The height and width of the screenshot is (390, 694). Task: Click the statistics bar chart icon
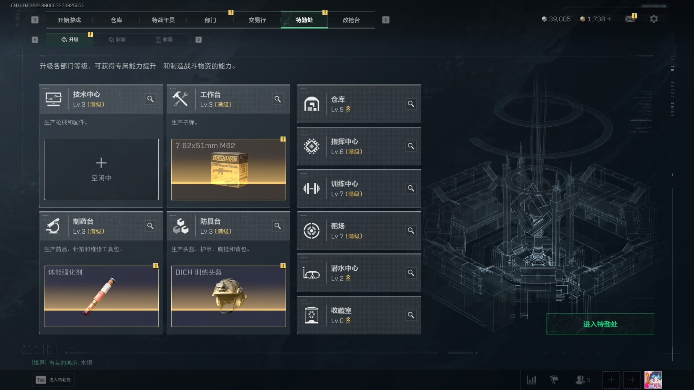[532, 380]
